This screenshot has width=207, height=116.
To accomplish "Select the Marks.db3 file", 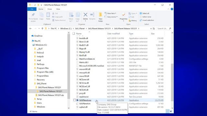I will point(84,62).
